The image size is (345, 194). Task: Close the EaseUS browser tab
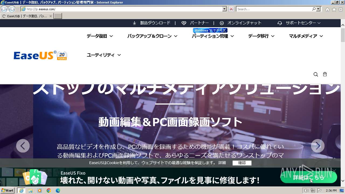[50, 16]
